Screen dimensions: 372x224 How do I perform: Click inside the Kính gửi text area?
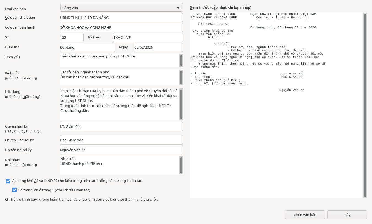click(x=119, y=78)
